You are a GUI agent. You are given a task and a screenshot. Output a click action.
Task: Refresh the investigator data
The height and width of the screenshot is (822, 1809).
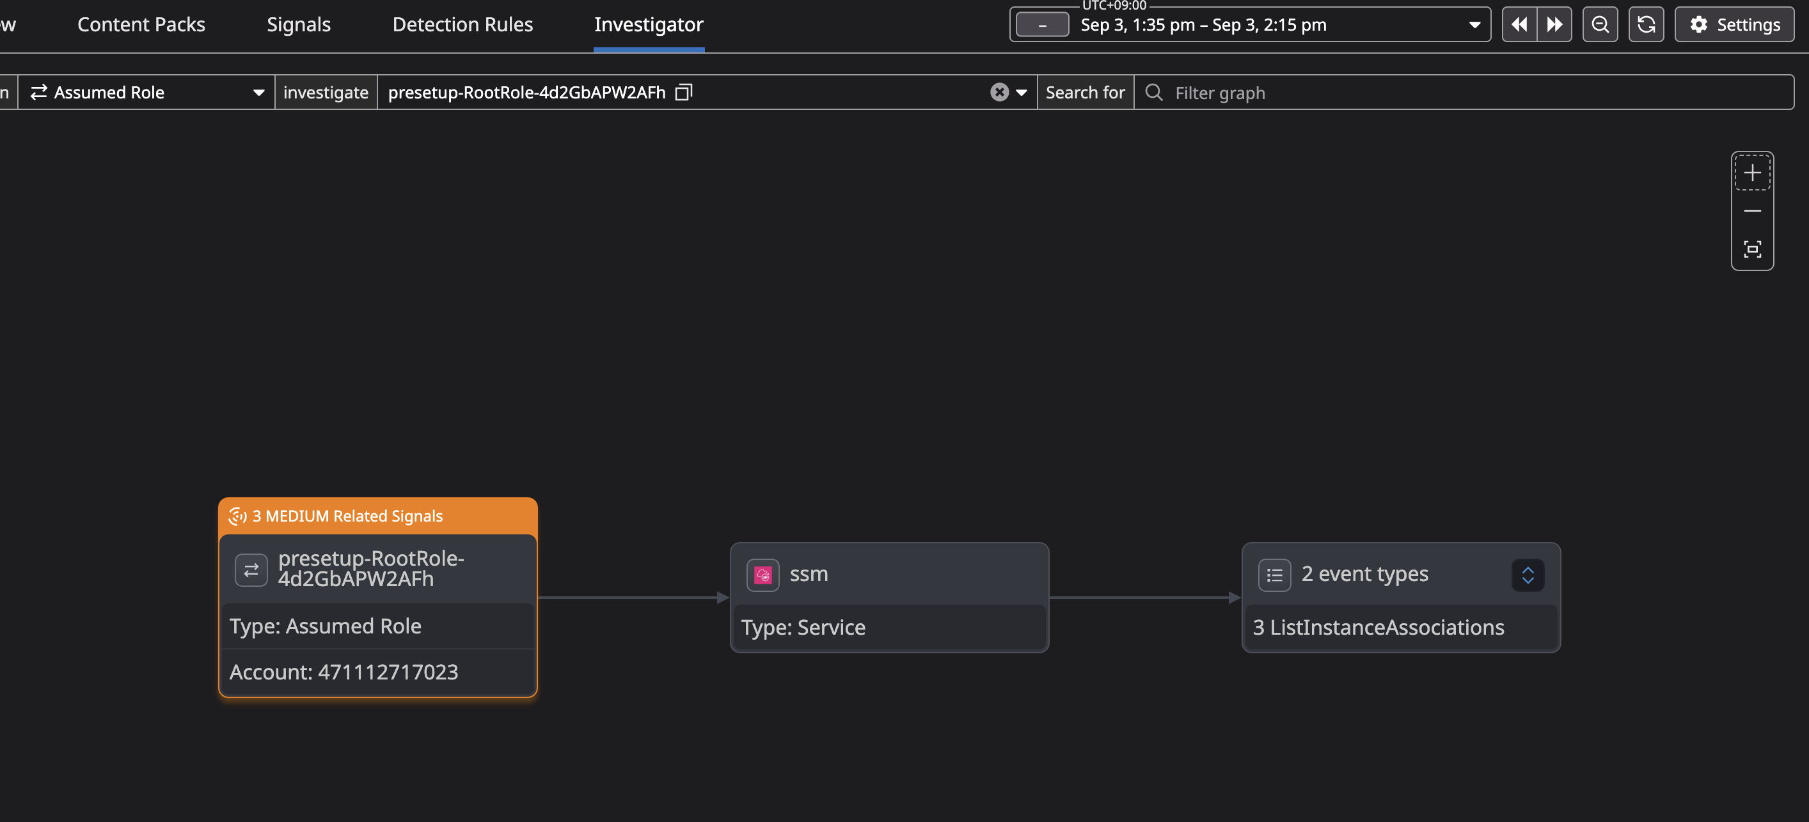pyautogui.click(x=1645, y=24)
